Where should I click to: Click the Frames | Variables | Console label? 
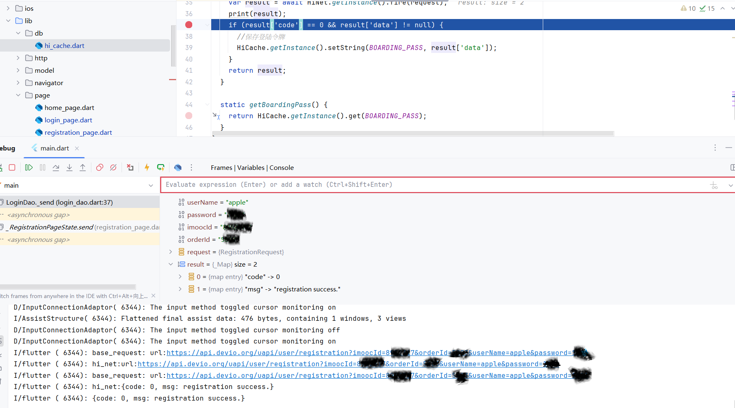point(252,167)
